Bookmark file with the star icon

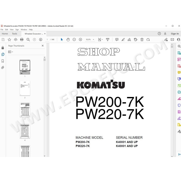click(9, 40)
